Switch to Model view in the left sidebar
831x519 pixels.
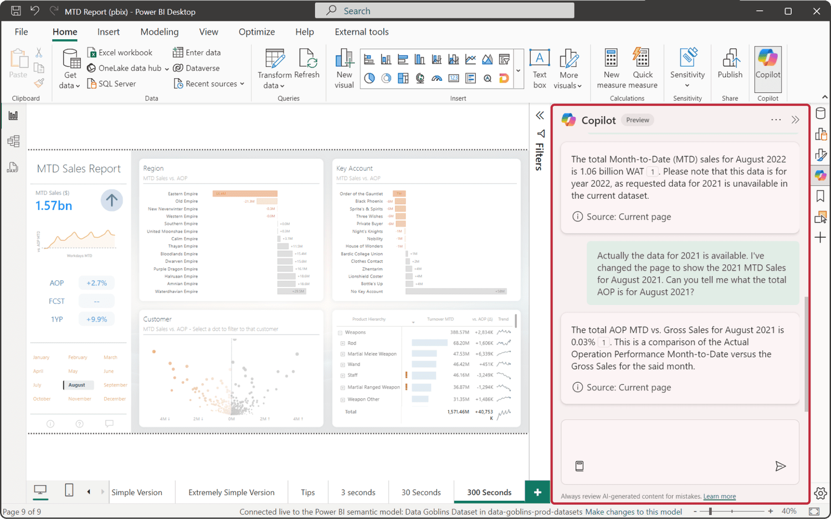(14, 141)
